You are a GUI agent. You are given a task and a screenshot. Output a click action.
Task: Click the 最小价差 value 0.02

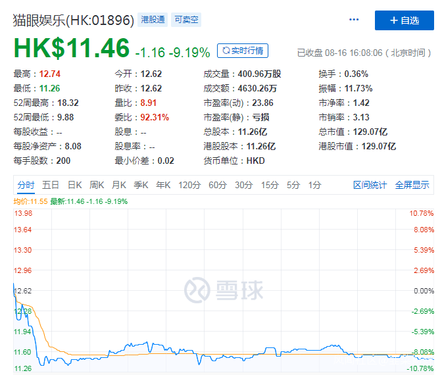(x=166, y=161)
